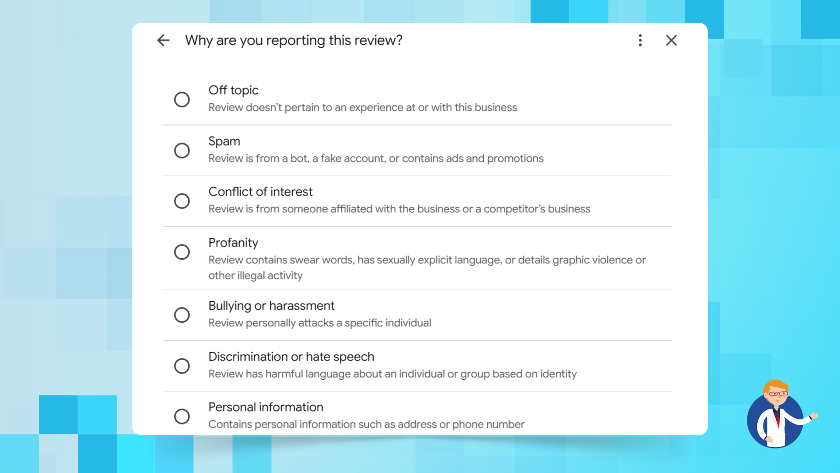Choose Discrimination or hate speech radio button

(182, 366)
